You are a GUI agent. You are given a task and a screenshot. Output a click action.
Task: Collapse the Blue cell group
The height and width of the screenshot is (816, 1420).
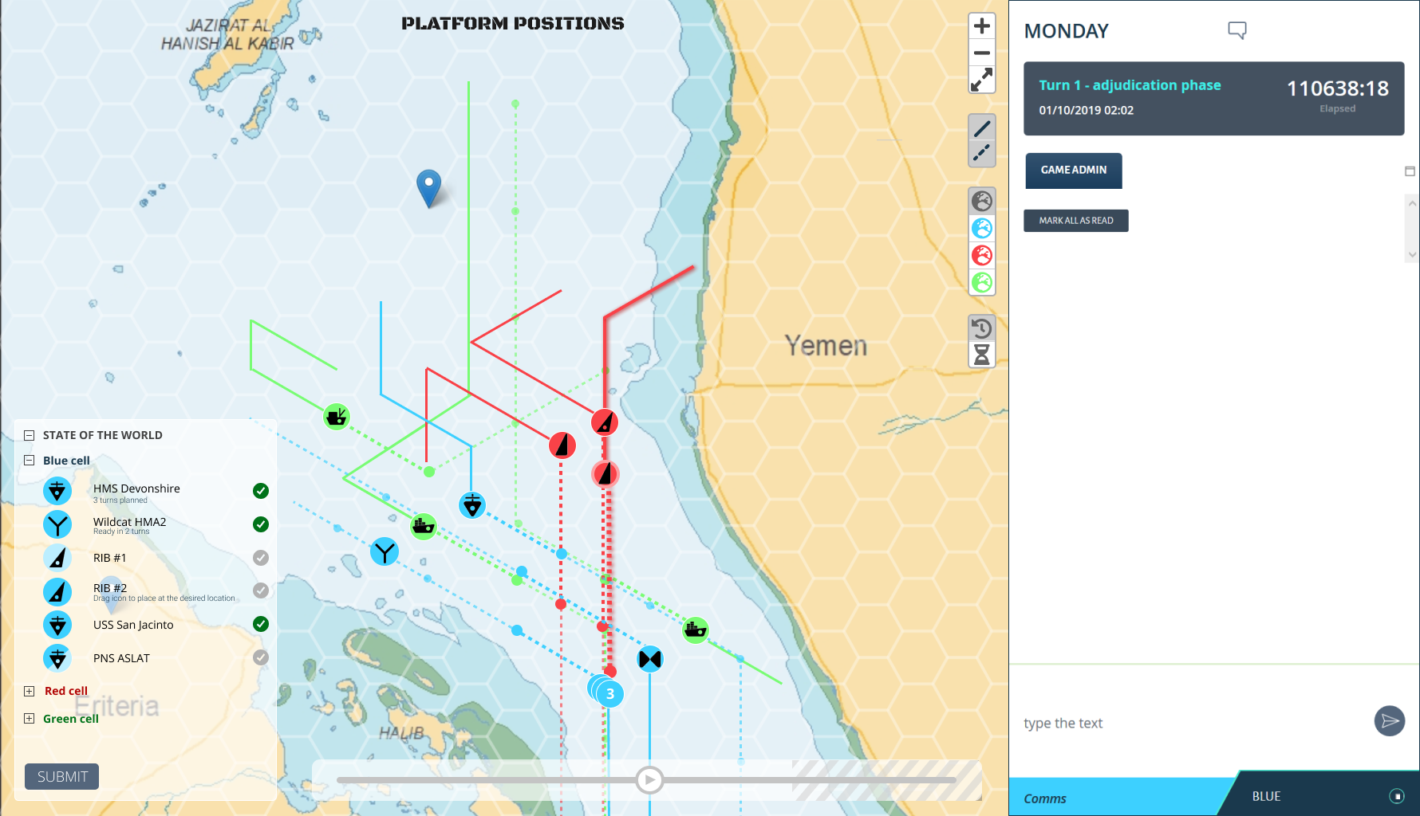[x=30, y=461]
